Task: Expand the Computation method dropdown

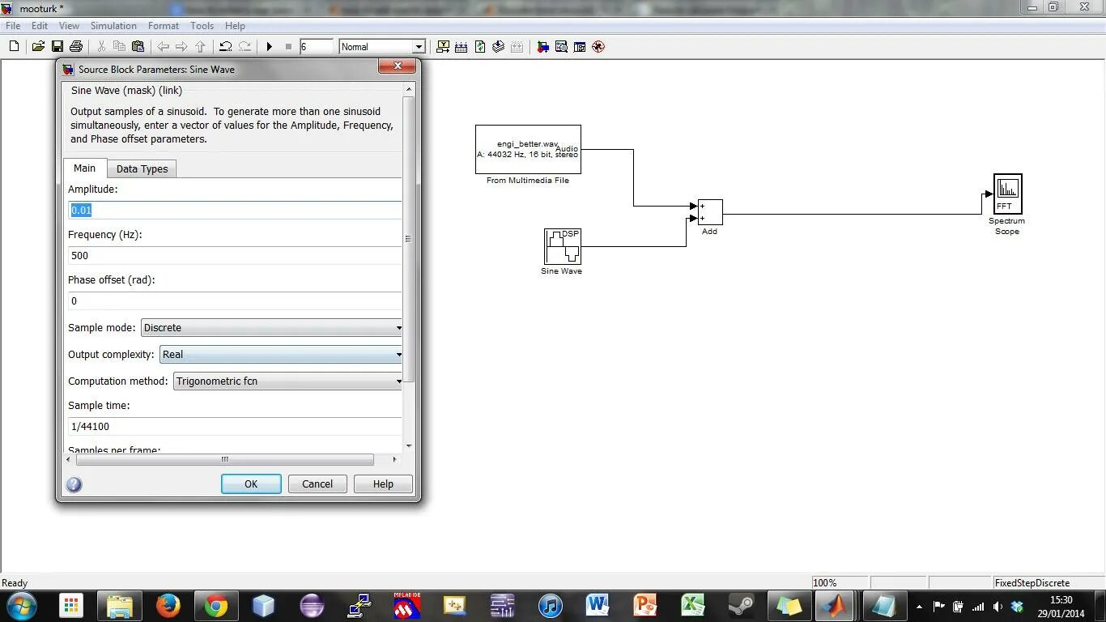Action: 288,381
